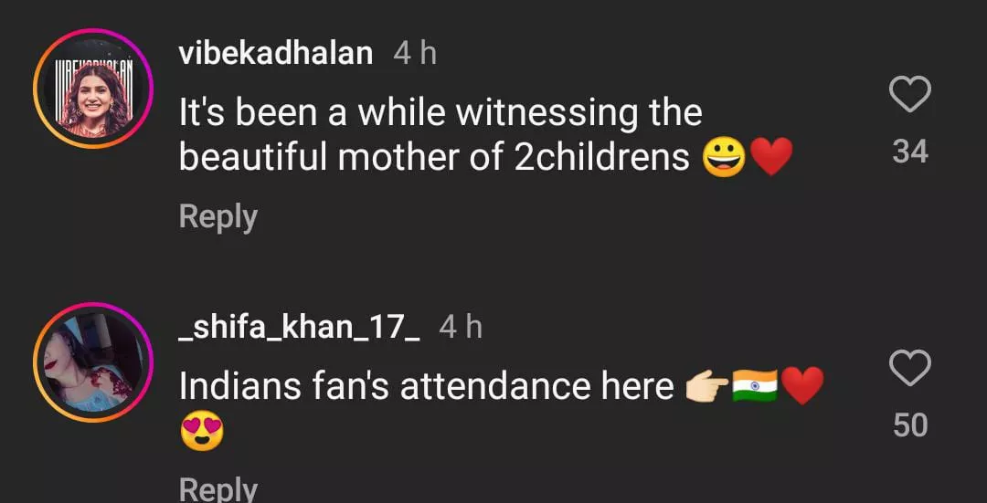Open _shifa_khan_17_'s profile picture story
The height and width of the screenshot is (503, 987).
[x=91, y=362]
